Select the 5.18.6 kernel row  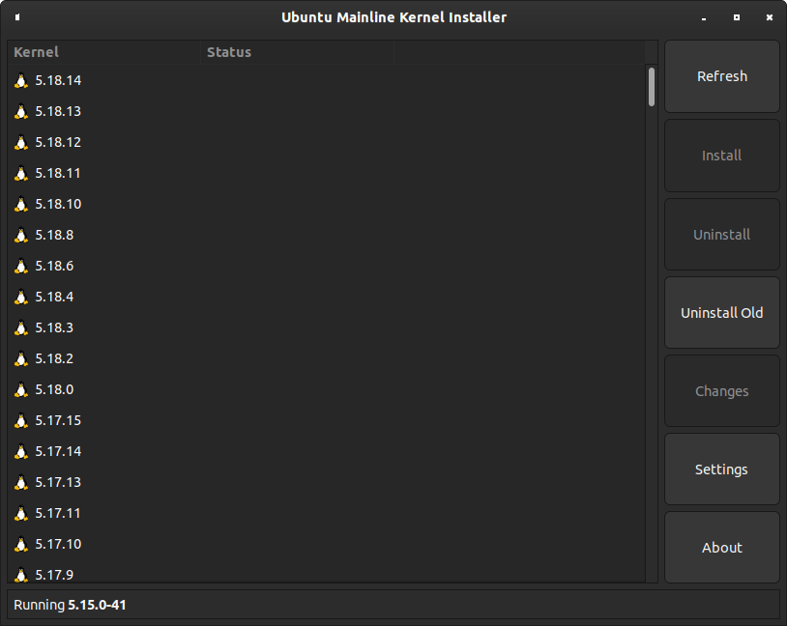tap(54, 267)
